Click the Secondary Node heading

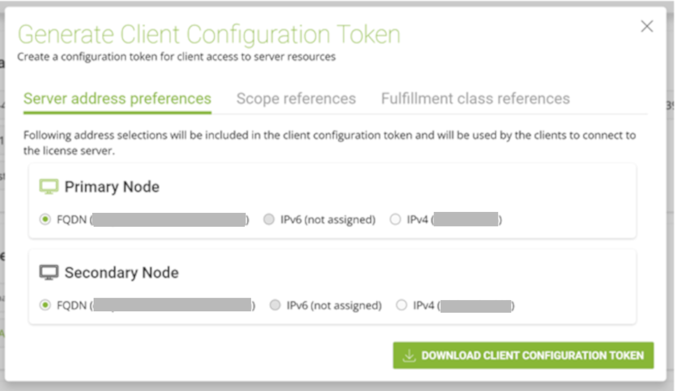coord(121,272)
